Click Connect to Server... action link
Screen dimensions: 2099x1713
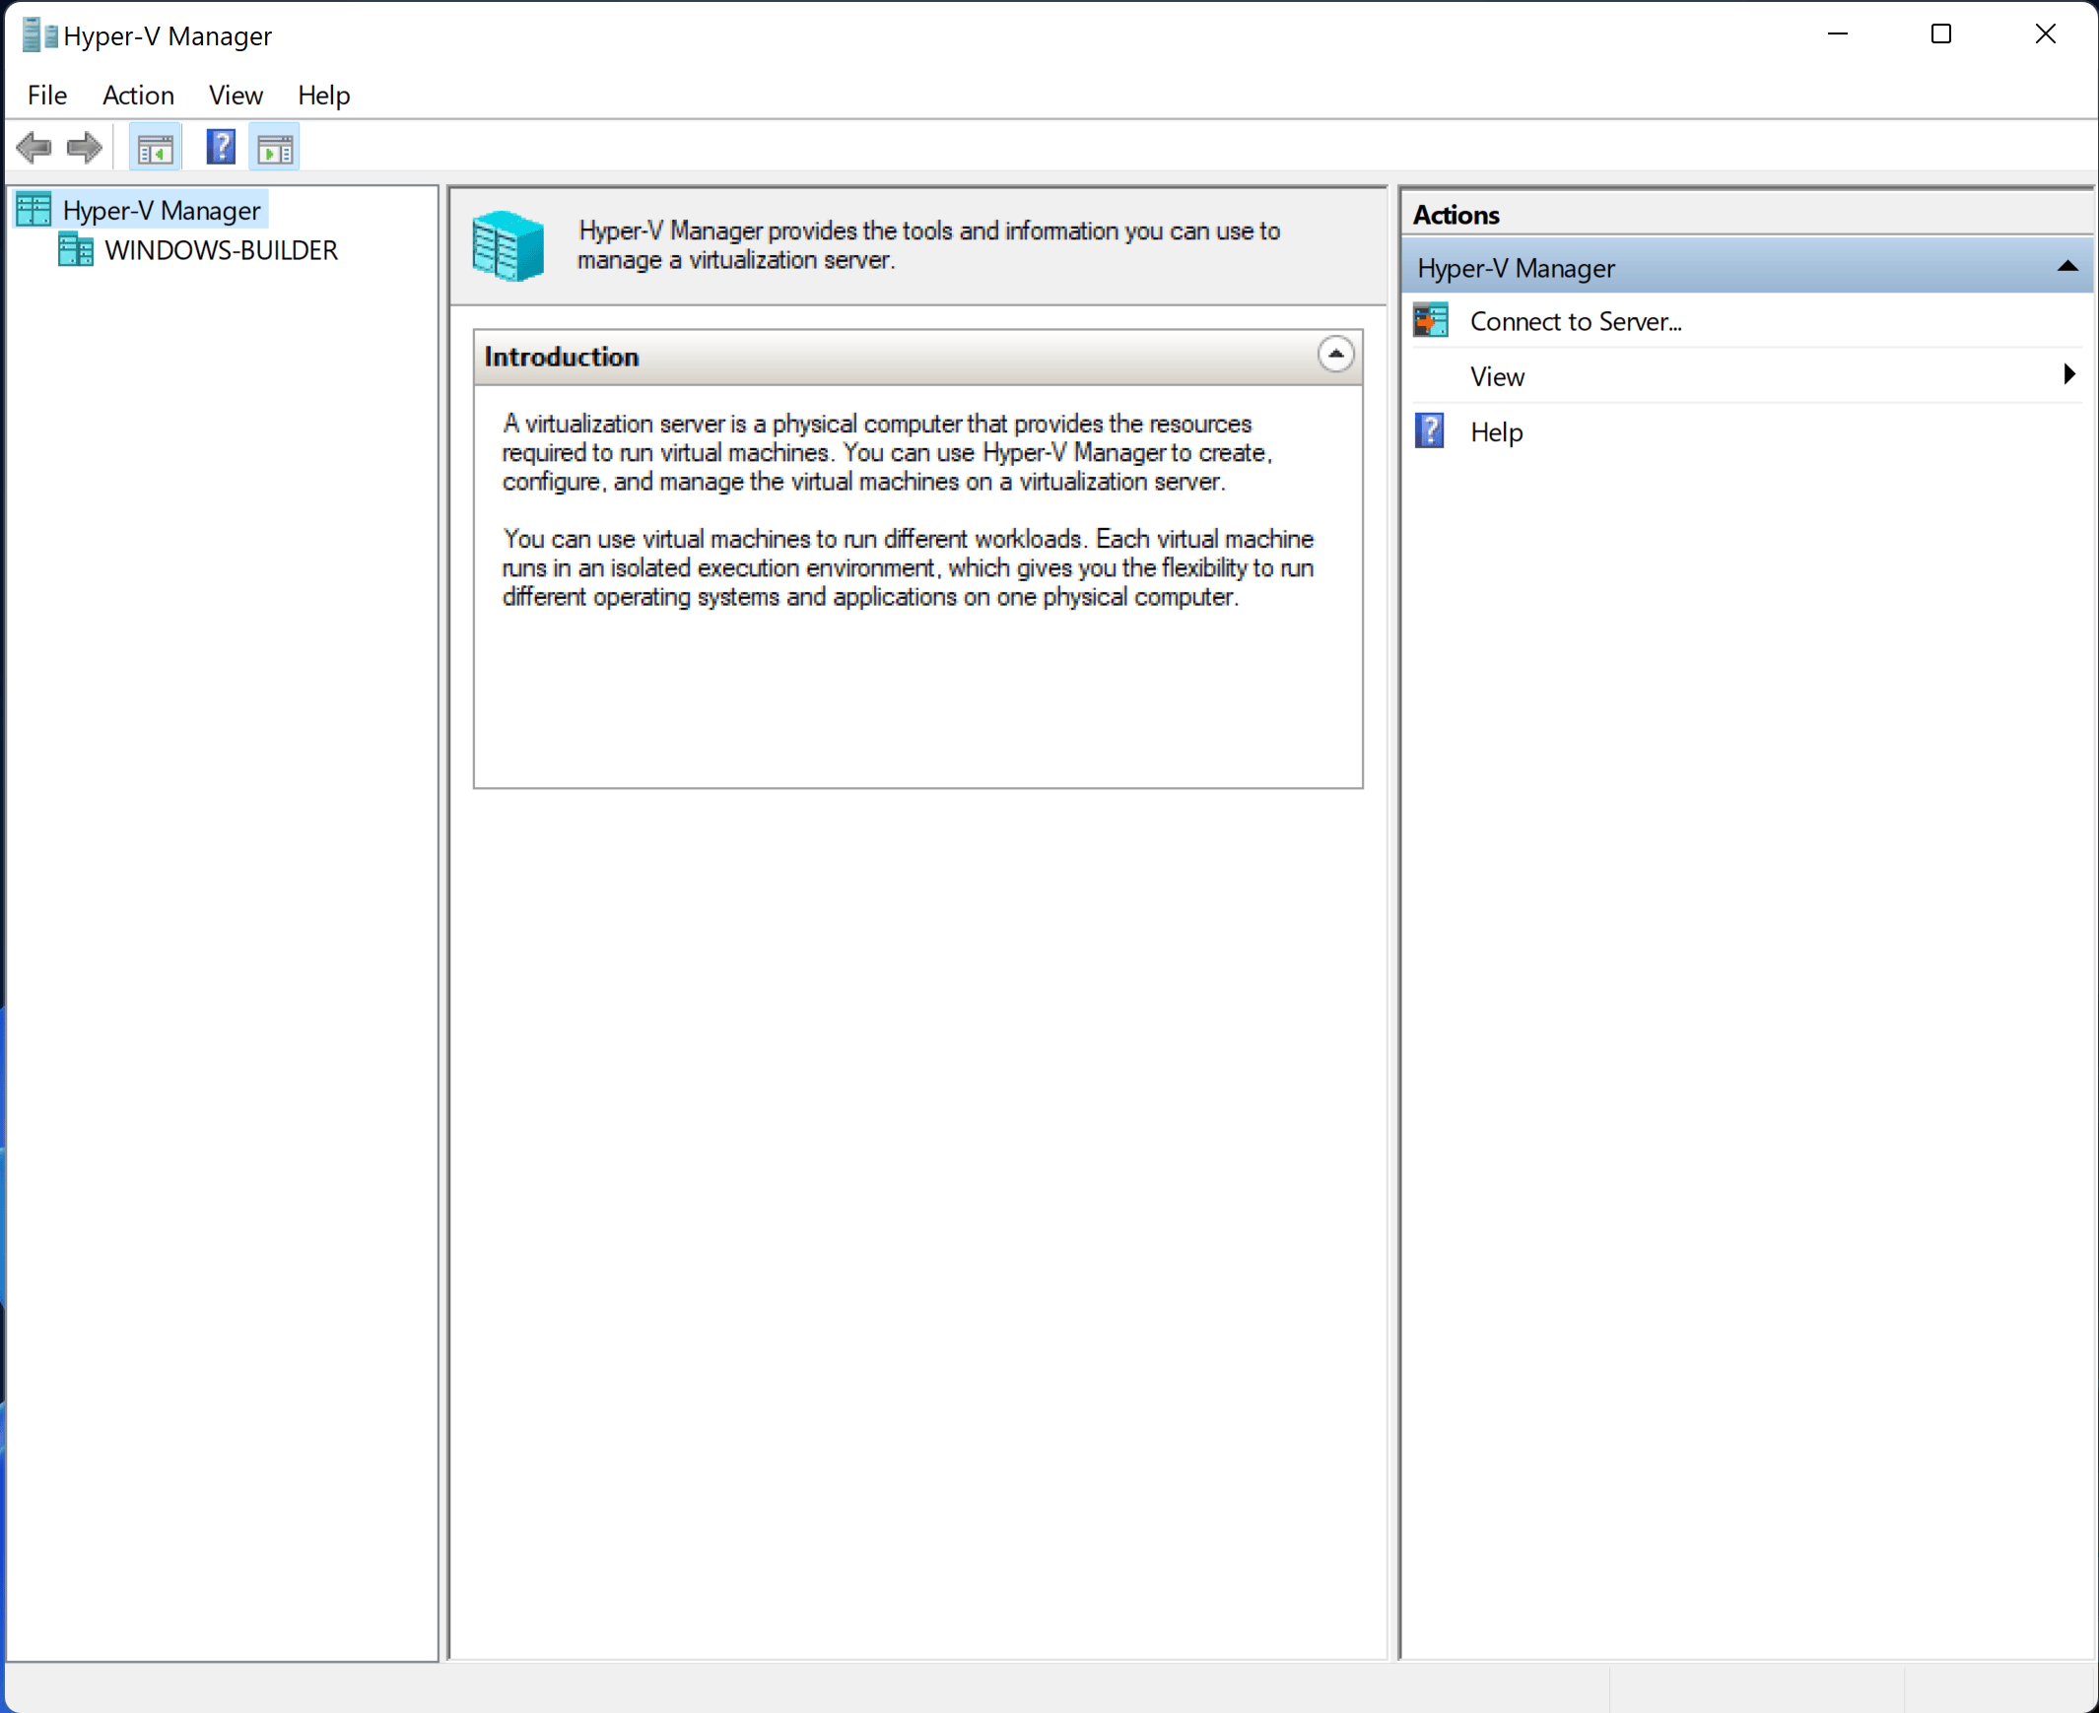click(1575, 321)
